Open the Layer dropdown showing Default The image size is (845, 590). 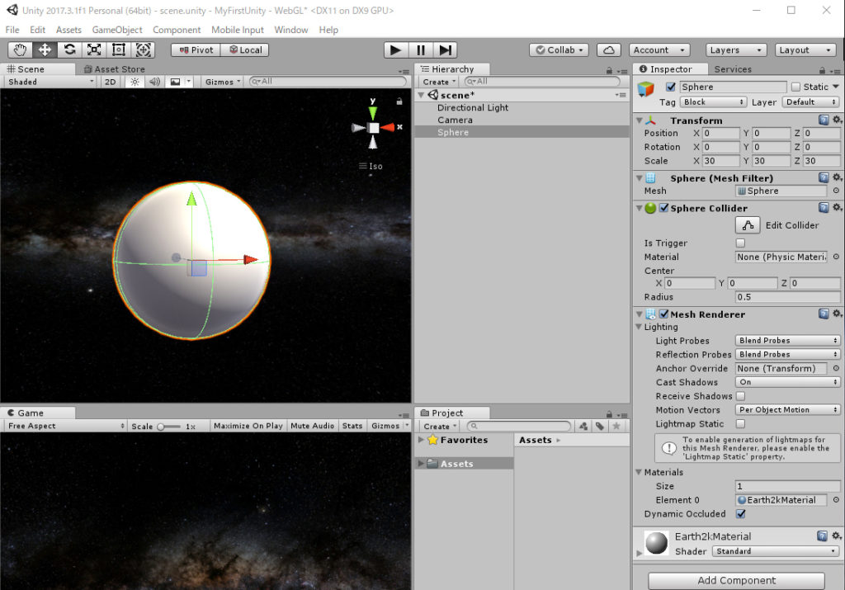click(x=810, y=101)
